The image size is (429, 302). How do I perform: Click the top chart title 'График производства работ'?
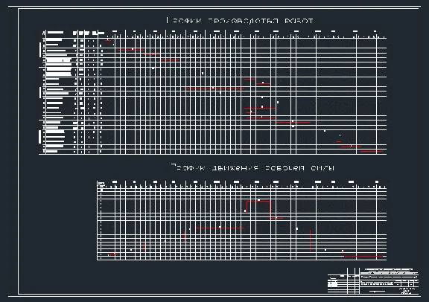click(240, 21)
